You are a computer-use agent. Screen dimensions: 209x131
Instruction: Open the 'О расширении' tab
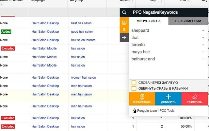(188, 21)
